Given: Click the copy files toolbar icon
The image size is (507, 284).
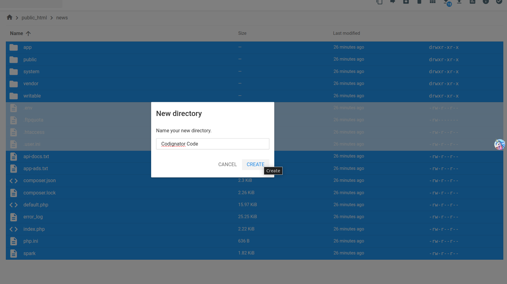Looking at the screenshot, I should tap(379, 2).
